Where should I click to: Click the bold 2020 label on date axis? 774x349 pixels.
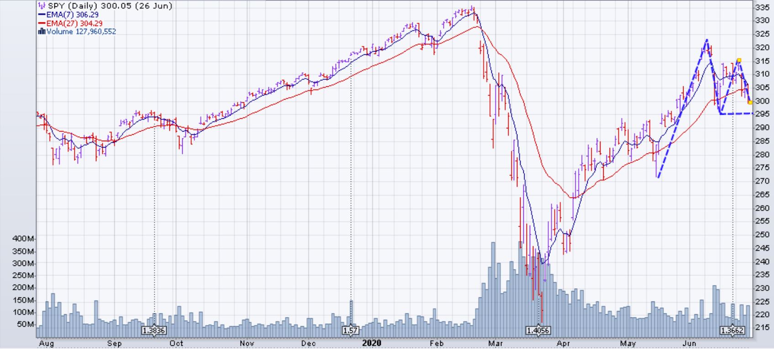point(371,343)
